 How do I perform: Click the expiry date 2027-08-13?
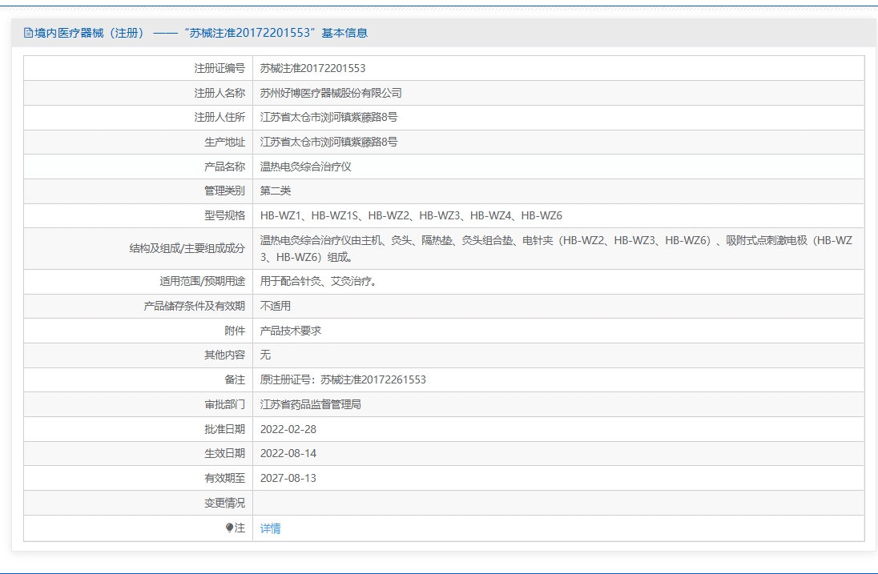(288, 478)
